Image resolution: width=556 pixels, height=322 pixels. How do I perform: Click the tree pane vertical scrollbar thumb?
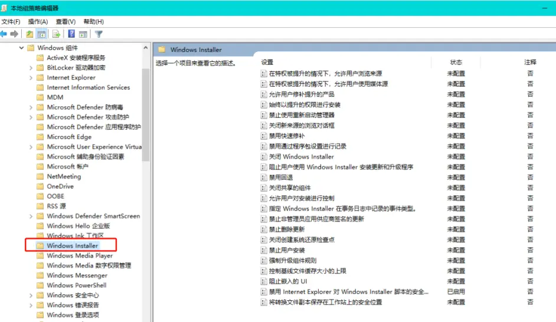pyautogui.click(x=146, y=114)
